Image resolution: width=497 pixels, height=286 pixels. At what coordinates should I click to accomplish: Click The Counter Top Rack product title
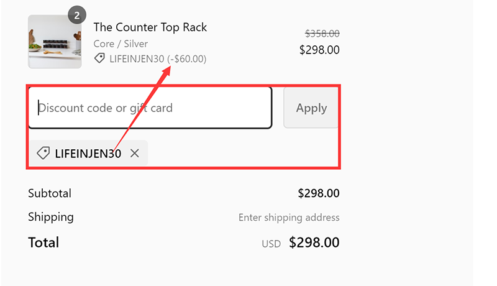coord(150,27)
